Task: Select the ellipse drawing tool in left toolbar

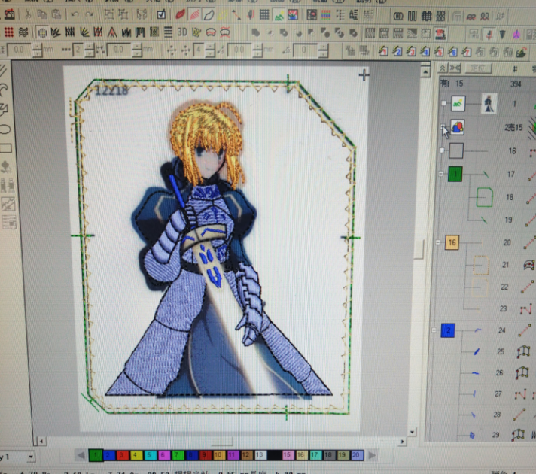Action: (x=5, y=129)
